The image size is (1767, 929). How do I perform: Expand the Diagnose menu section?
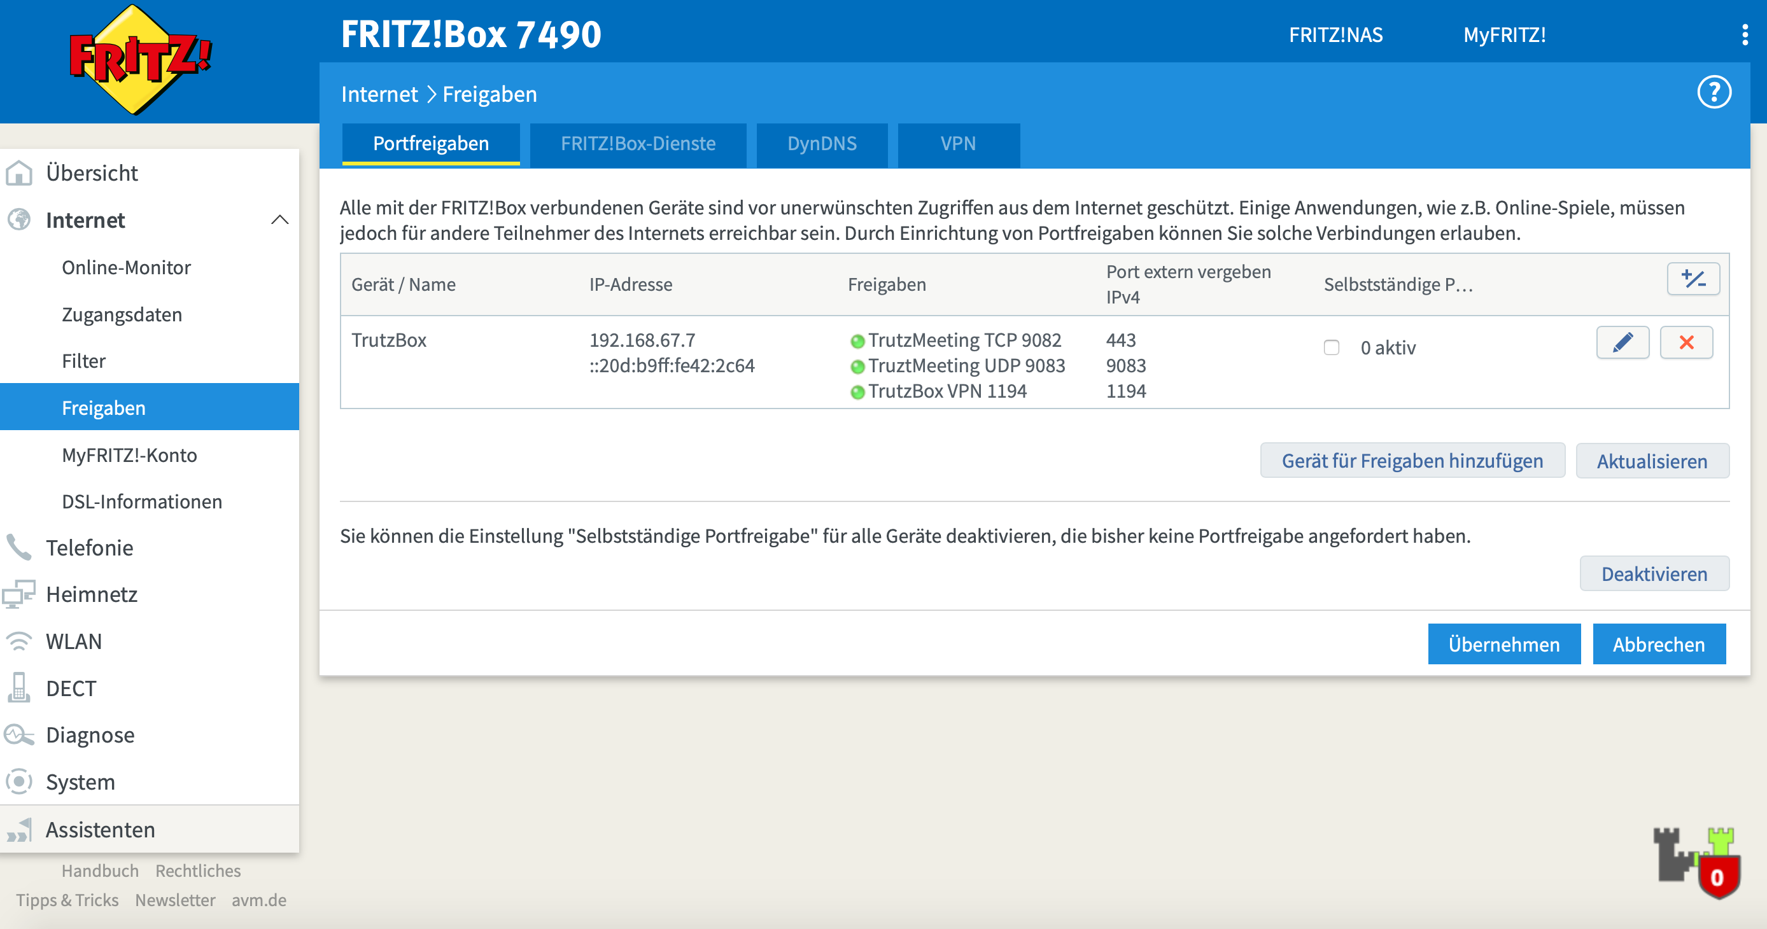[x=90, y=735]
